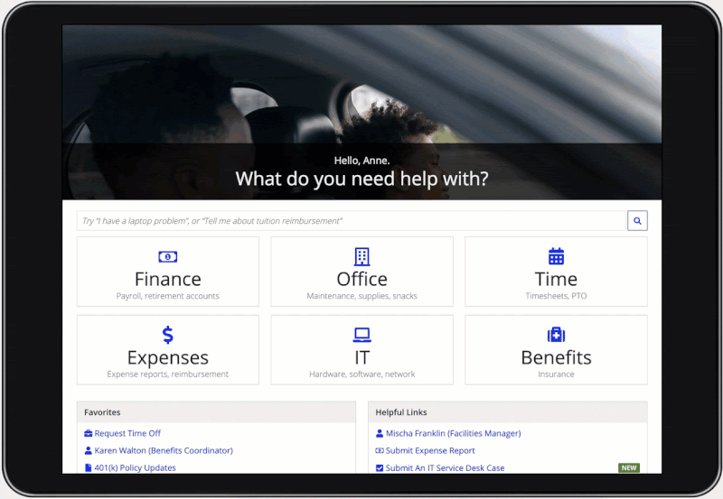Open Submit Expense Report link
723x499 pixels.
point(430,450)
